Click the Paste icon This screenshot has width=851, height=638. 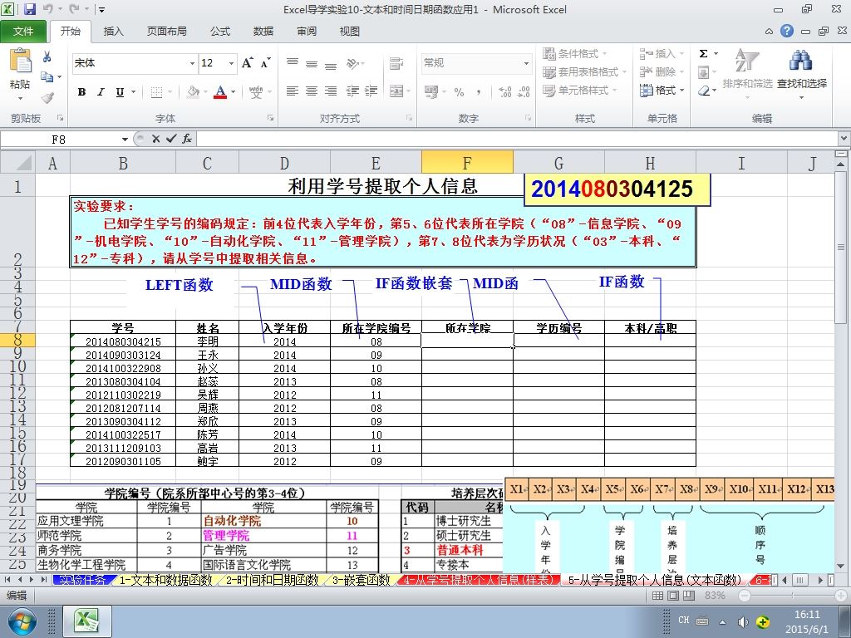pos(20,61)
